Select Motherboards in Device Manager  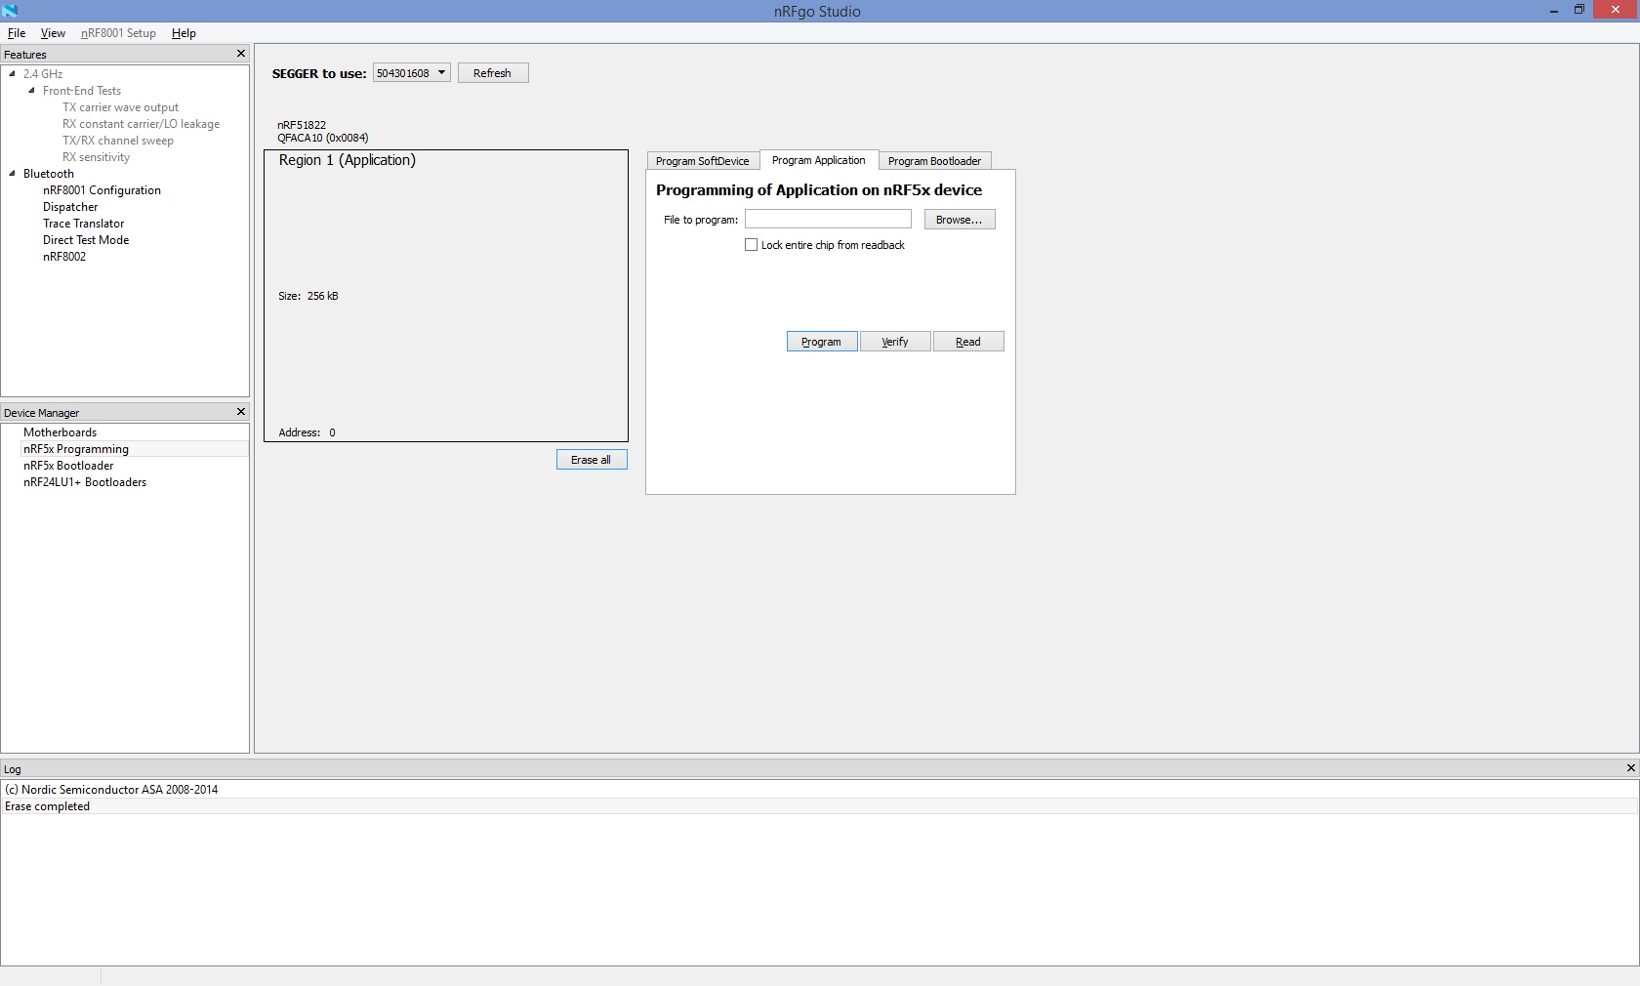[x=61, y=432]
